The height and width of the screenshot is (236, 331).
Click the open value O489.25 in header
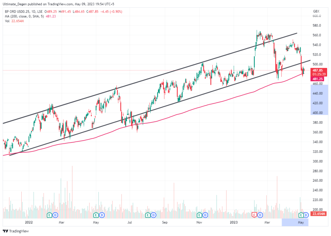pyautogui.click(x=51, y=12)
